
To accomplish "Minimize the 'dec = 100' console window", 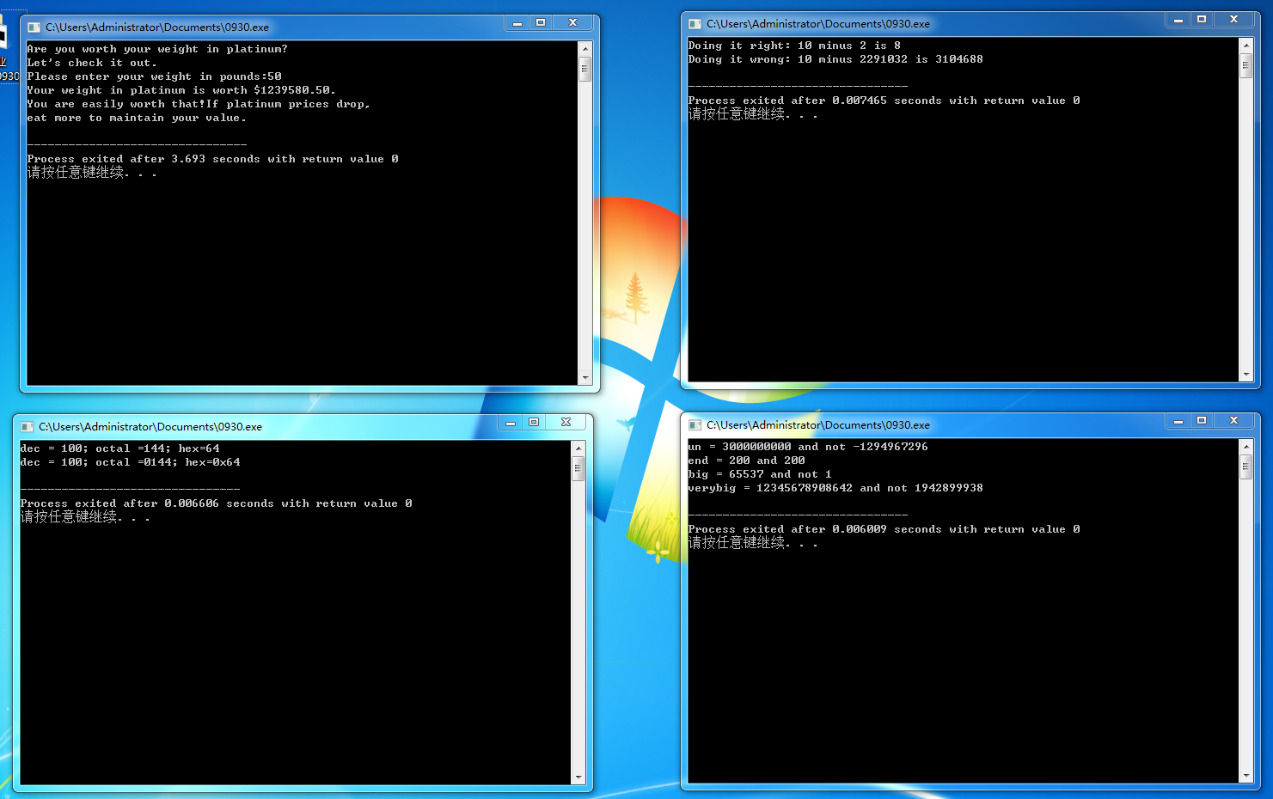I will click(511, 423).
